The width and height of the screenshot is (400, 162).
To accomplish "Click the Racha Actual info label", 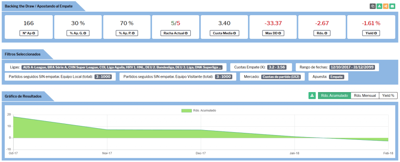I will pyautogui.click(x=175, y=33).
